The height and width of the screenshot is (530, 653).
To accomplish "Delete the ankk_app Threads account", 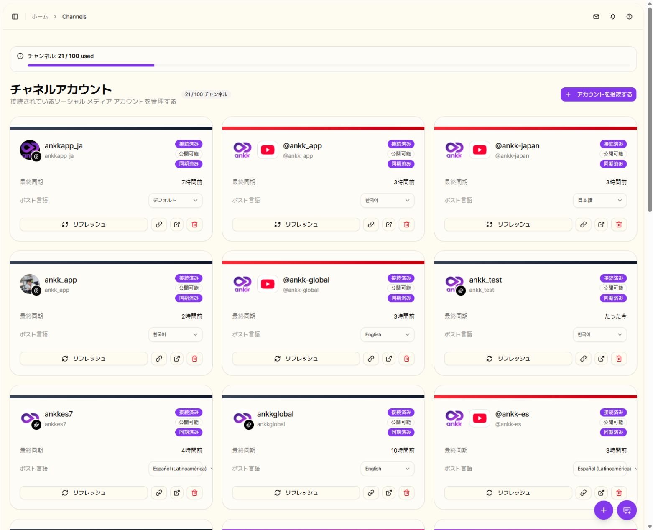I will (x=194, y=359).
